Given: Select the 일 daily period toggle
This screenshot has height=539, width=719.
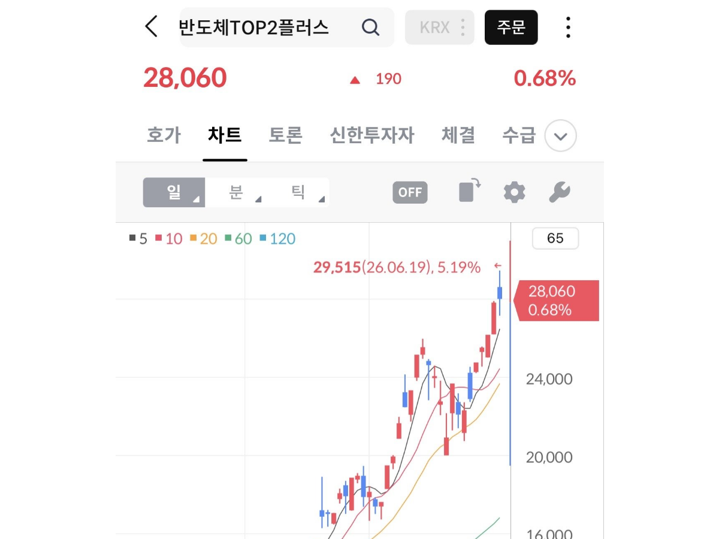Looking at the screenshot, I should click(174, 192).
